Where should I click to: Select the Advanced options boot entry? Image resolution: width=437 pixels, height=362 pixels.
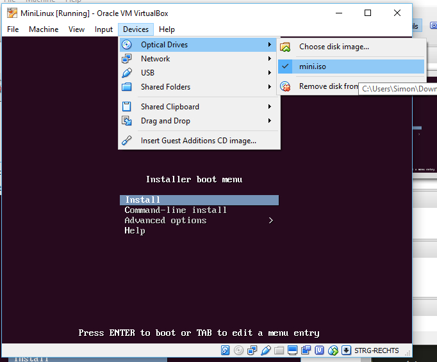[x=165, y=221]
